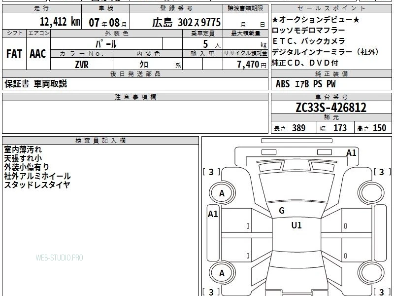Select the inspector note 社外アルミホイール
Viewport: 394px width, 296px height.
click(37, 176)
